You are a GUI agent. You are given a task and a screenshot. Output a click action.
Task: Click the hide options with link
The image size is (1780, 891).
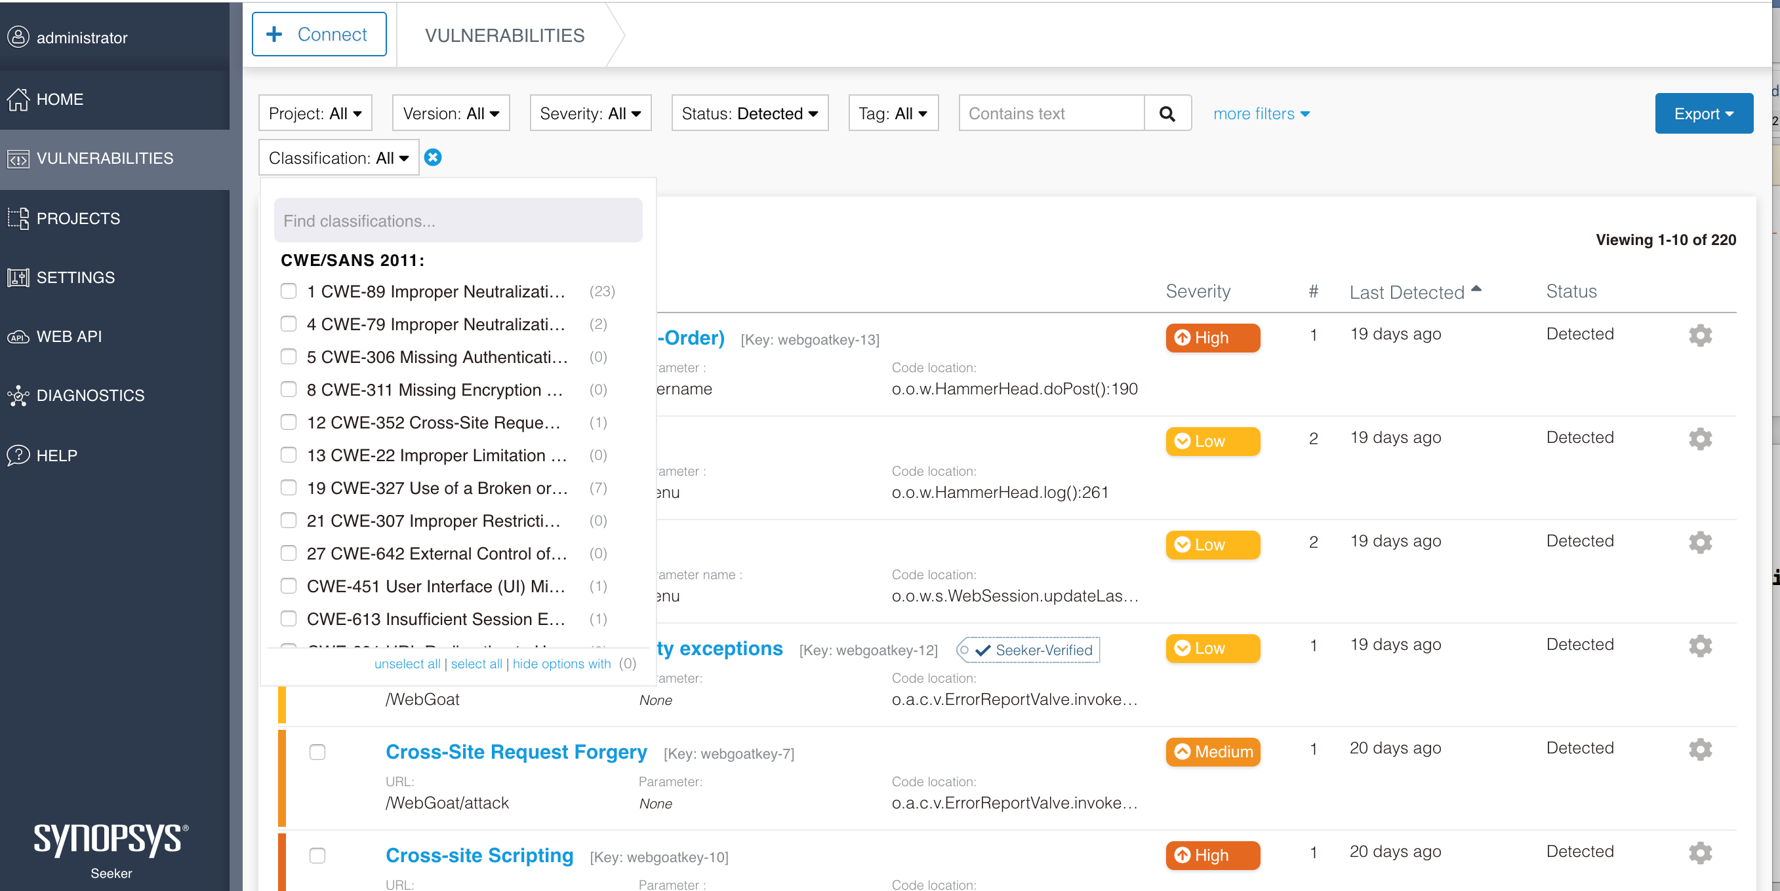(x=561, y=664)
